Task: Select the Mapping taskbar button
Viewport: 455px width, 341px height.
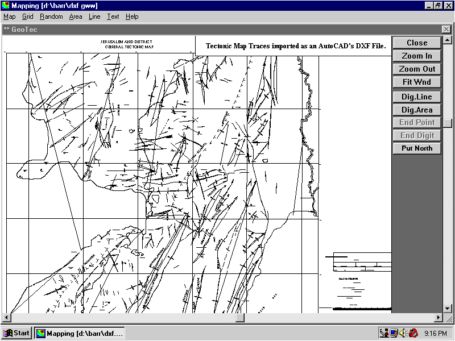Action: (80, 333)
